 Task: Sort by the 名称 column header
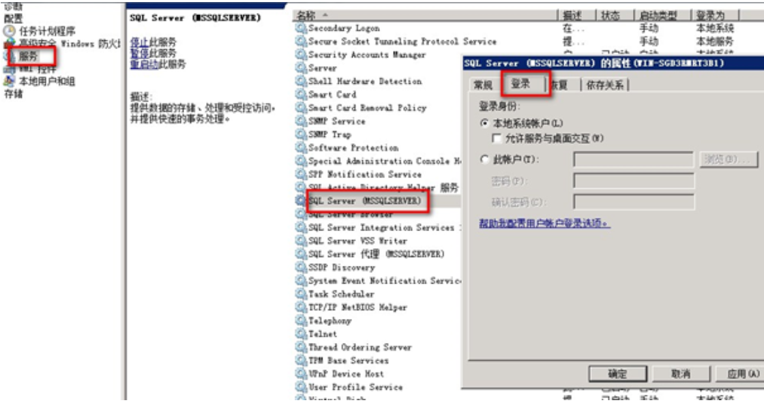[425, 16]
